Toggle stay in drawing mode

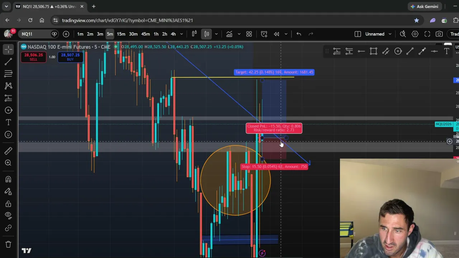(x=8, y=191)
